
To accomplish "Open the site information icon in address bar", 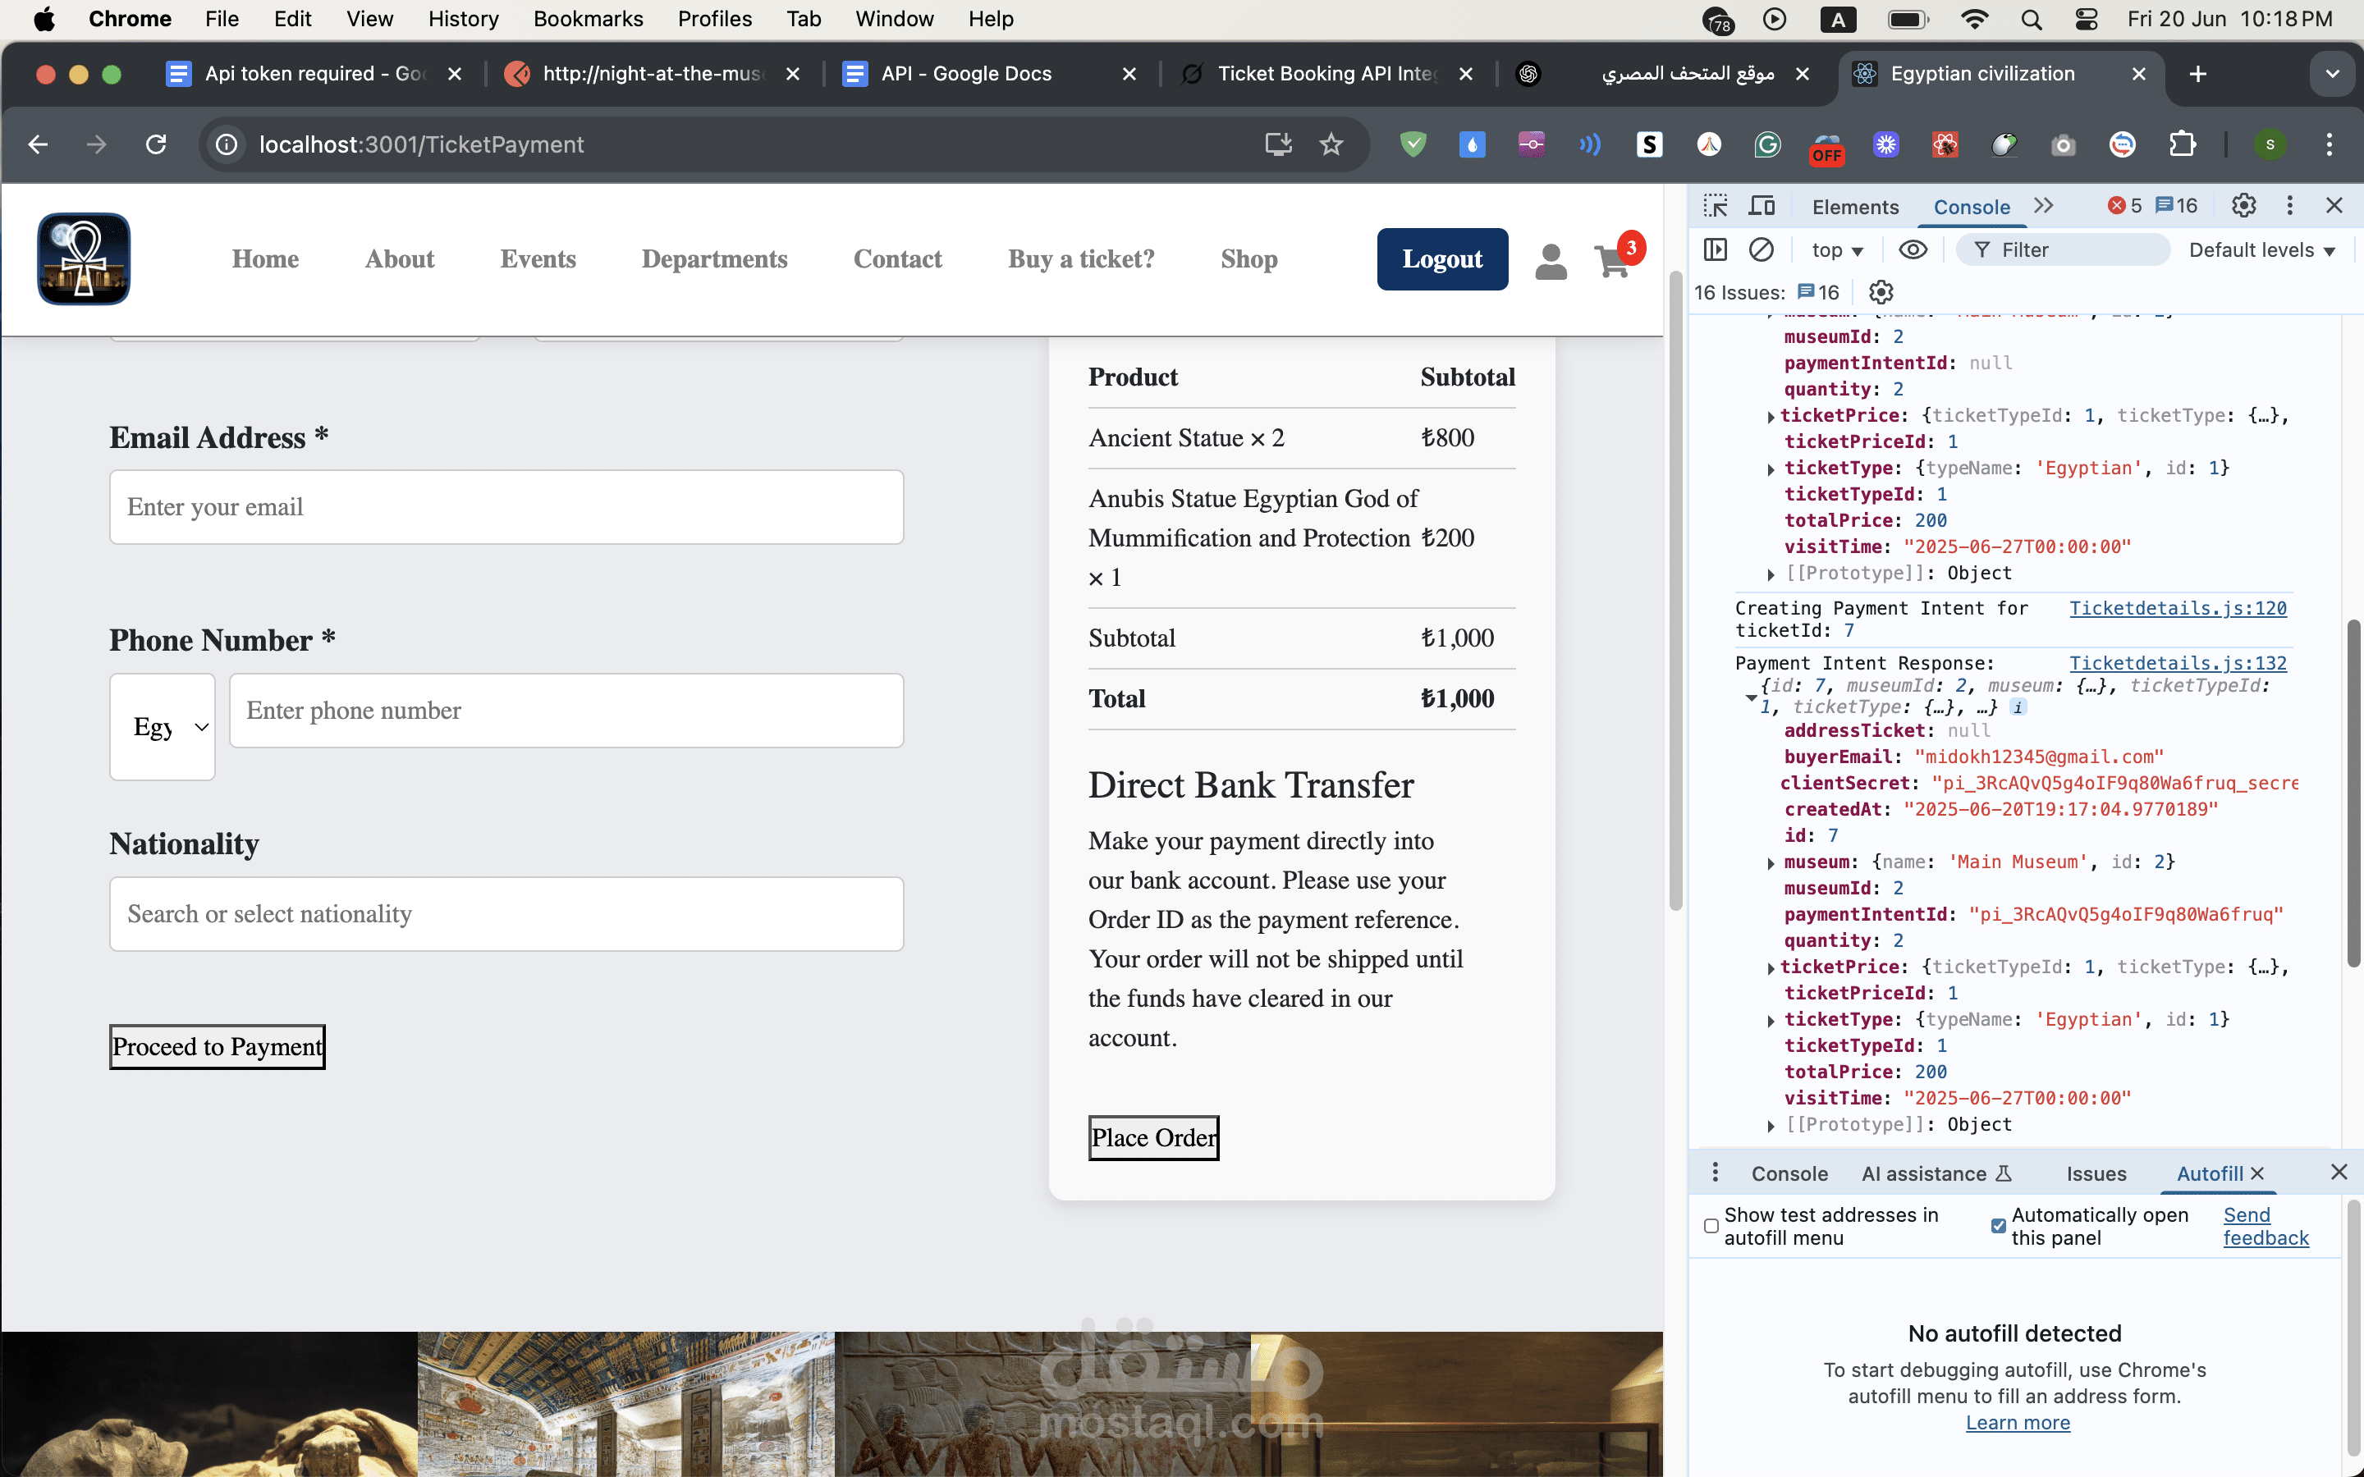I will click(x=227, y=144).
